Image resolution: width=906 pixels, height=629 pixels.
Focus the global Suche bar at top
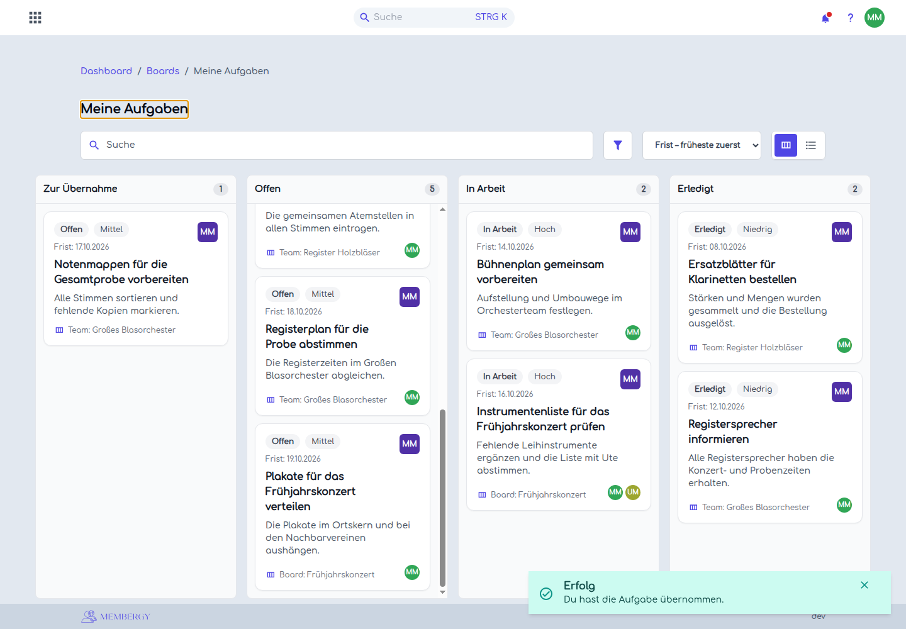[434, 18]
